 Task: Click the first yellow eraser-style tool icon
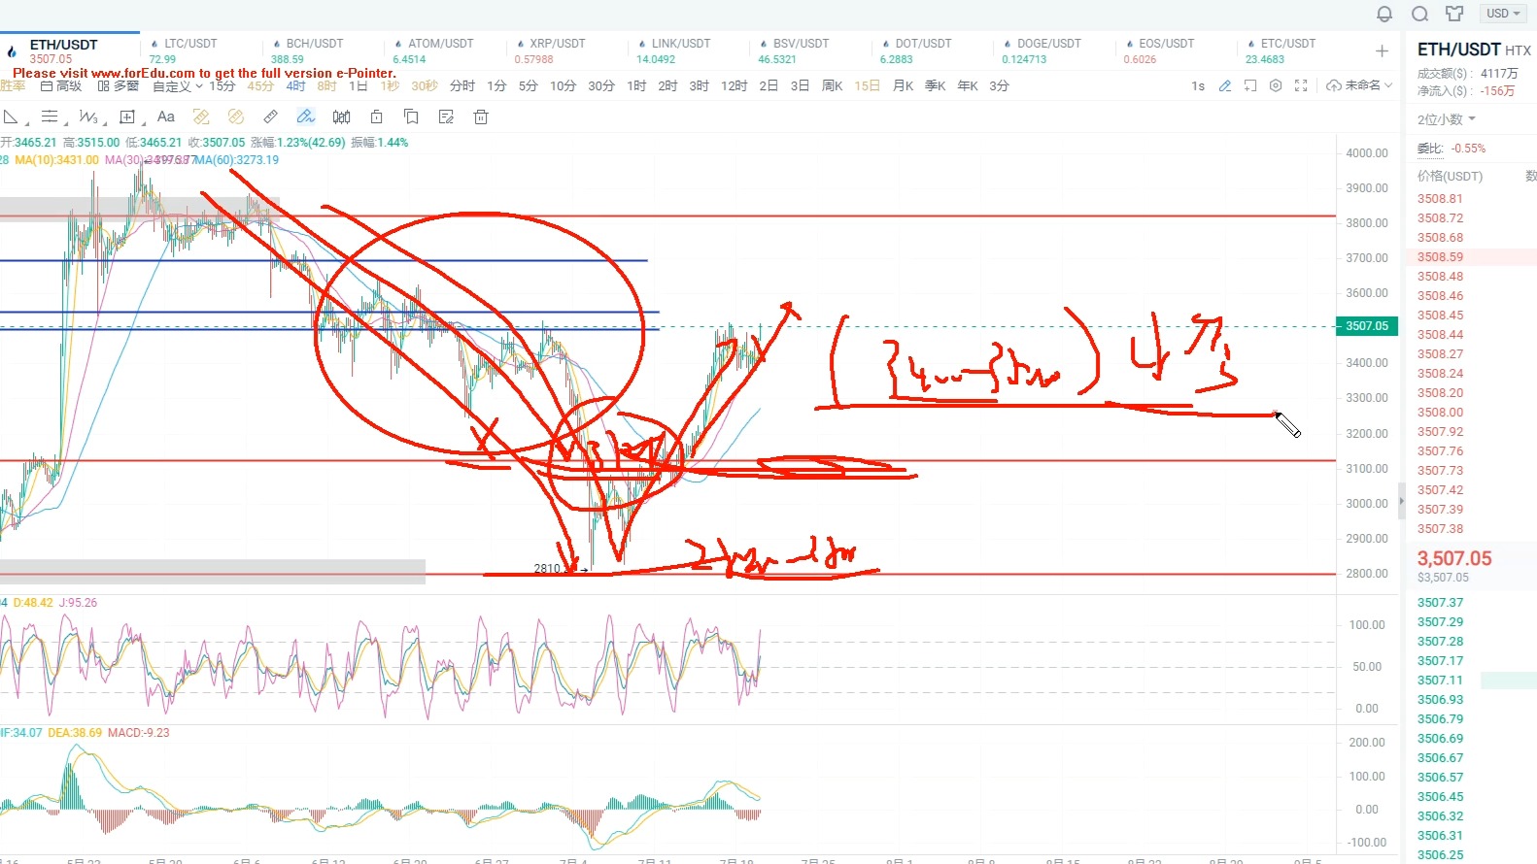201,117
